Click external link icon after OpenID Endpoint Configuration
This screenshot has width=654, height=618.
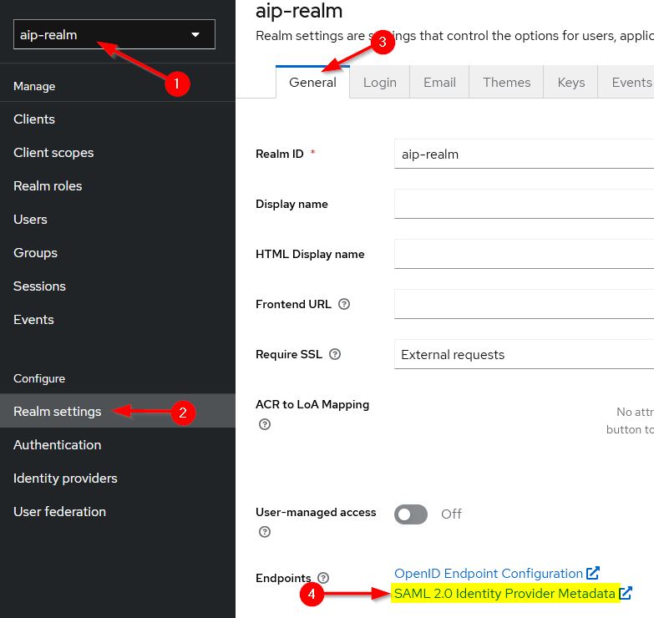593,574
